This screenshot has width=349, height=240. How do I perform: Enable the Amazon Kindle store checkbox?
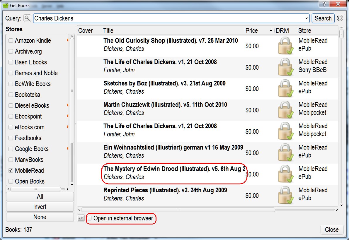[11, 40]
